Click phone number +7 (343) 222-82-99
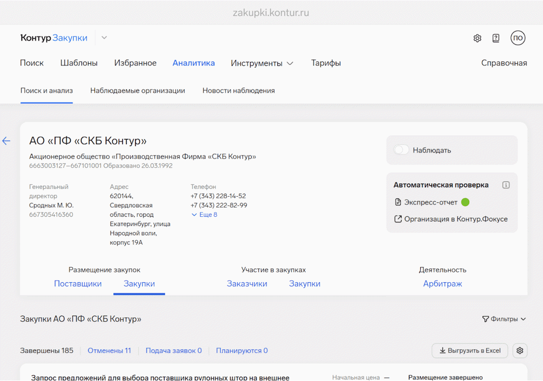 [x=219, y=205]
